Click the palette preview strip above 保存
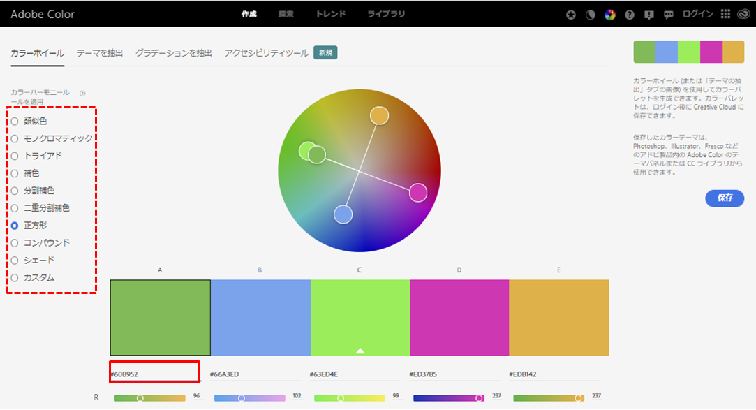756x410 pixels. (x=688, y=52)
